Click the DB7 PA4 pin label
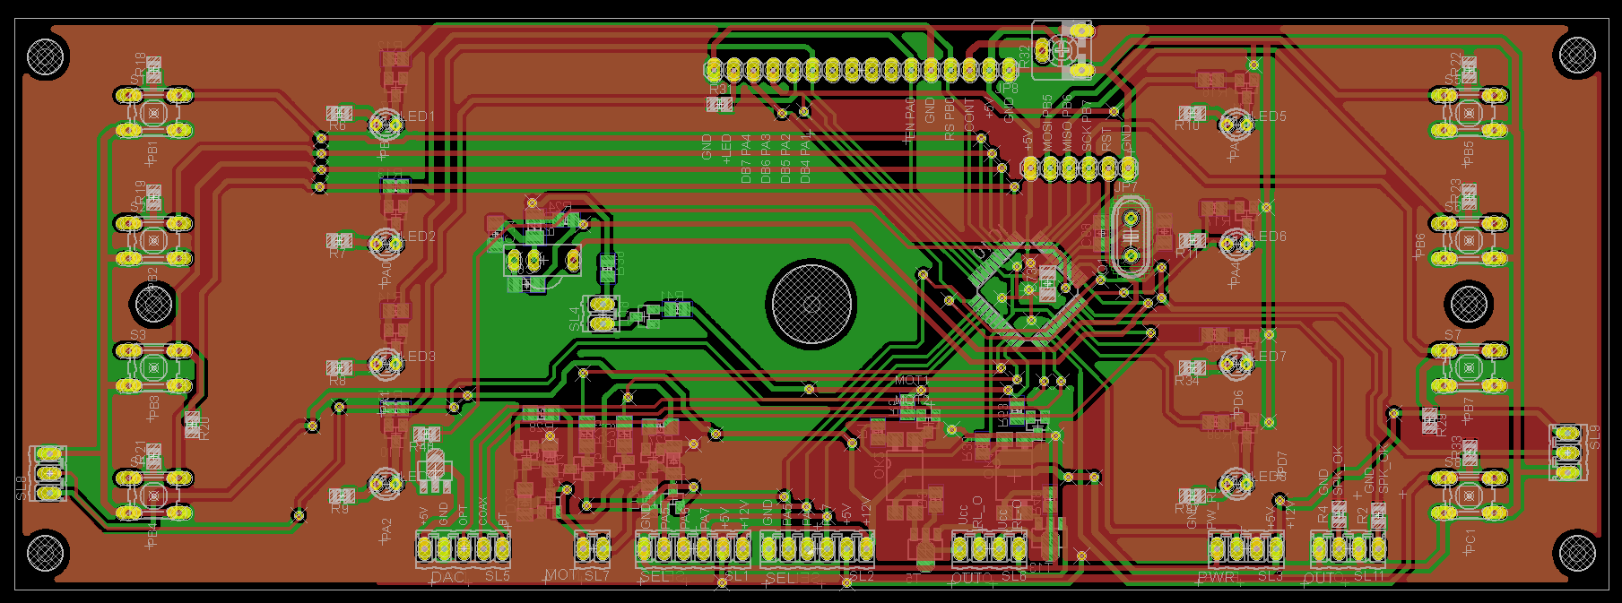The width and height of the screenshot is (1622, 603). click(x=746, y=159)
